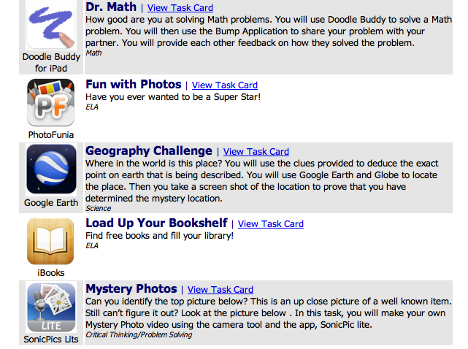View Task Card for Dr. Math

pyautogui.click(x=180, y=8)
